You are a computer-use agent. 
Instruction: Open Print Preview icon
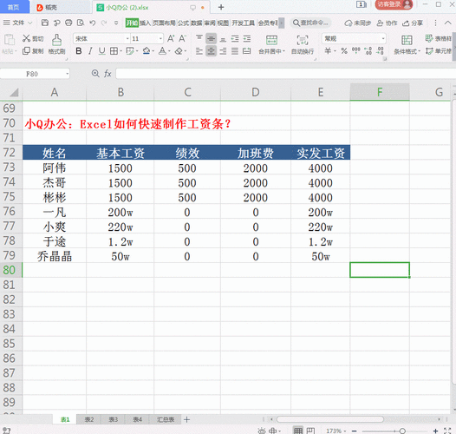pyautogui.click(x=81, y=23)
